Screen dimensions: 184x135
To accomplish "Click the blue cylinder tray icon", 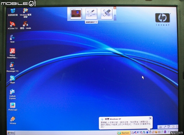I will (147, 132).
